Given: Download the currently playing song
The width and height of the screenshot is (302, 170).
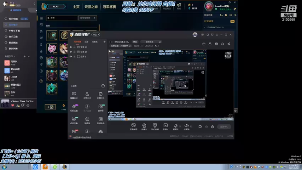Looking at the screenshot, I should (18, 105).
